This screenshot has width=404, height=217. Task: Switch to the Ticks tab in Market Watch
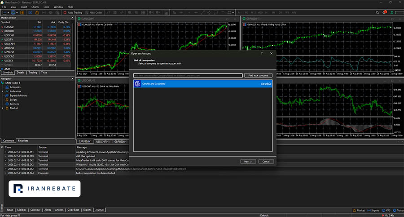click(x=44, y=73)
